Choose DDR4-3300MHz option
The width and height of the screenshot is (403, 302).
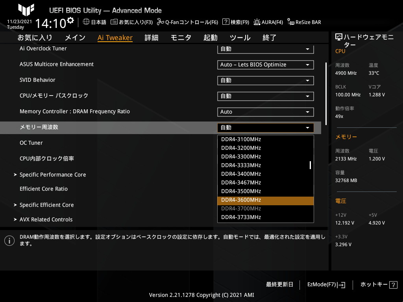coord(266,157)
